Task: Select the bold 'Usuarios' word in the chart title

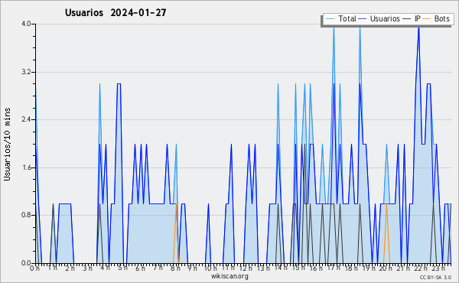Action: [84, 13]
